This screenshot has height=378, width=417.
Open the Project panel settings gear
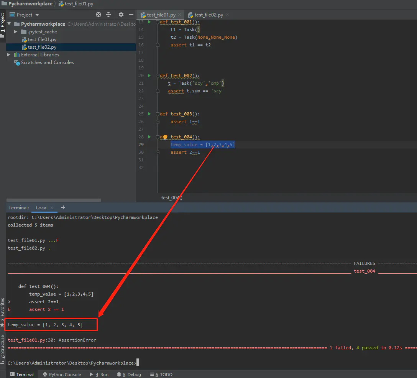[x=121, y=15]
